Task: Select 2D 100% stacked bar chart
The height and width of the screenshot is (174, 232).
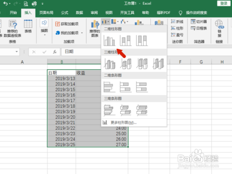Action: (142, 87)
